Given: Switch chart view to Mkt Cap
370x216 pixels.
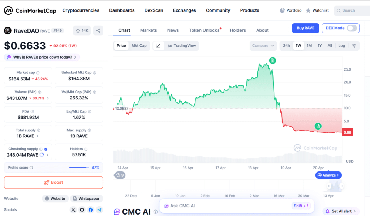Looking at the screenshot, I should (139, 46).
